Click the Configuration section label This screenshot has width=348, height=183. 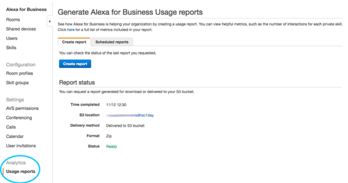pyautogui.click(x=21, y=64)
